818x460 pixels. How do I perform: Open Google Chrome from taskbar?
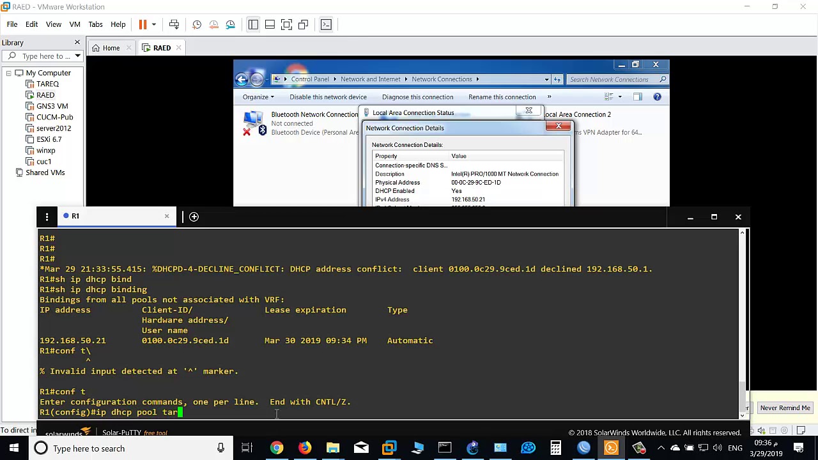(x=277, y=448)
